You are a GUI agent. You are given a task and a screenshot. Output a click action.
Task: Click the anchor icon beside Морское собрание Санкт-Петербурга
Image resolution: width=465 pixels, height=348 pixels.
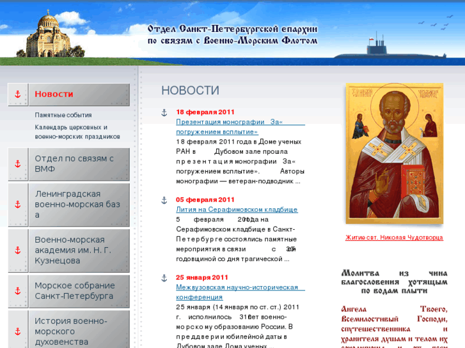18,291
